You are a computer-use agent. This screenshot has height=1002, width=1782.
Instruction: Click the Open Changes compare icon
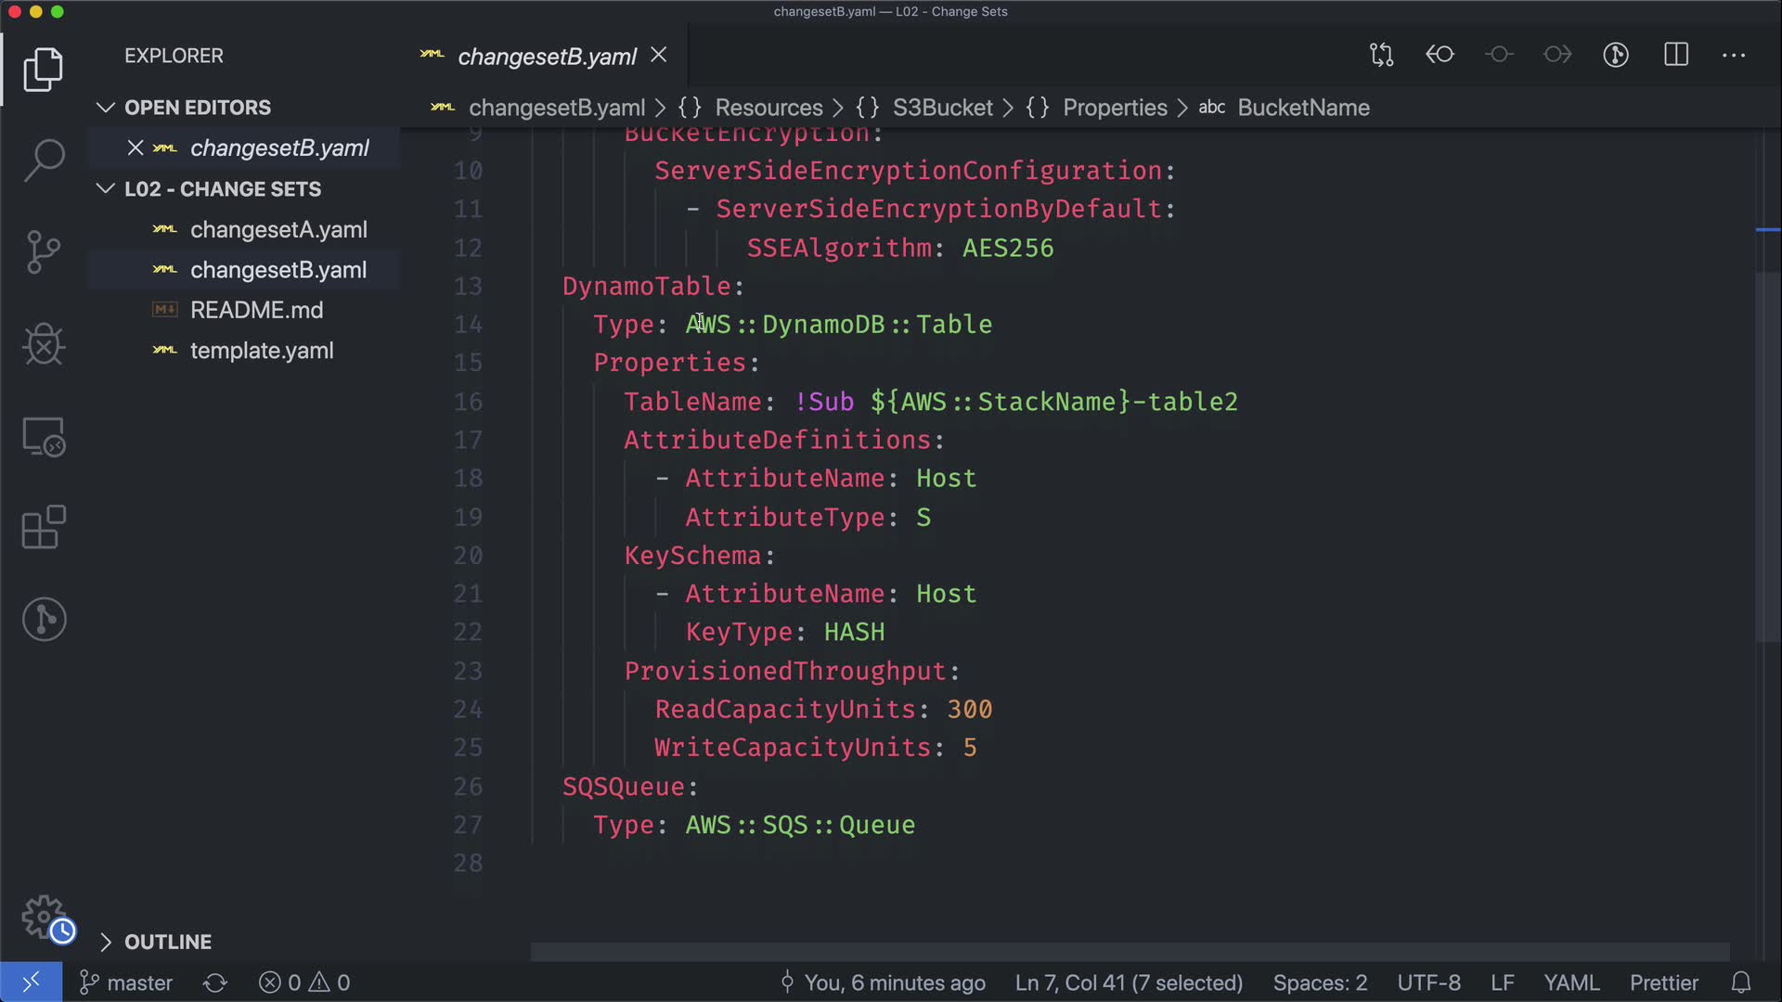point(1381,55)
